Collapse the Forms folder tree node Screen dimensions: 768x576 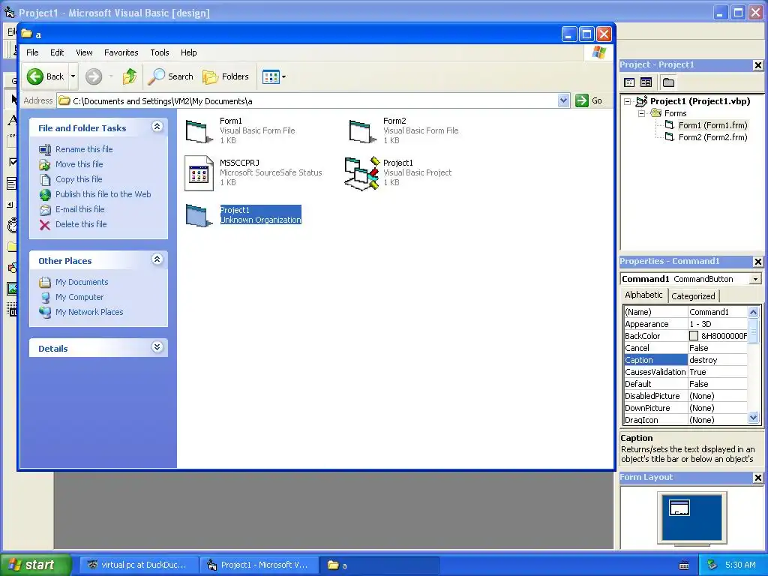coord(642,114)
